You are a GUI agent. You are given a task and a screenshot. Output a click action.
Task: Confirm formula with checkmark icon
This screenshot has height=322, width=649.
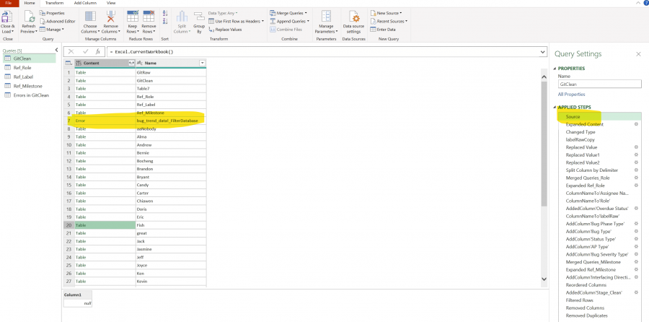85,52
